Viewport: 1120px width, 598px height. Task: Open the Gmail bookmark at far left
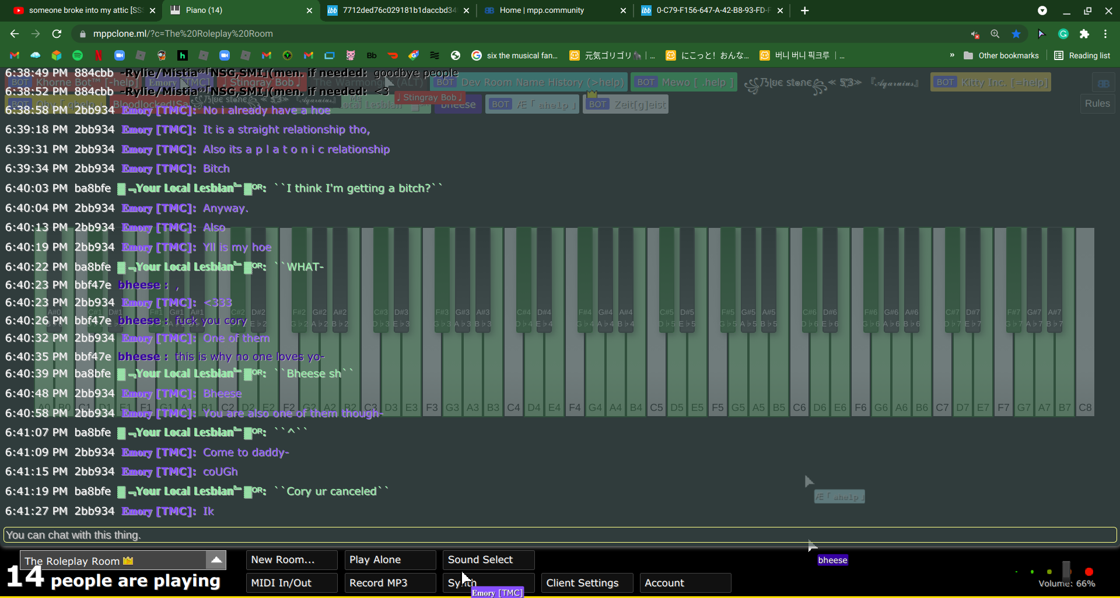pos(15,55)
